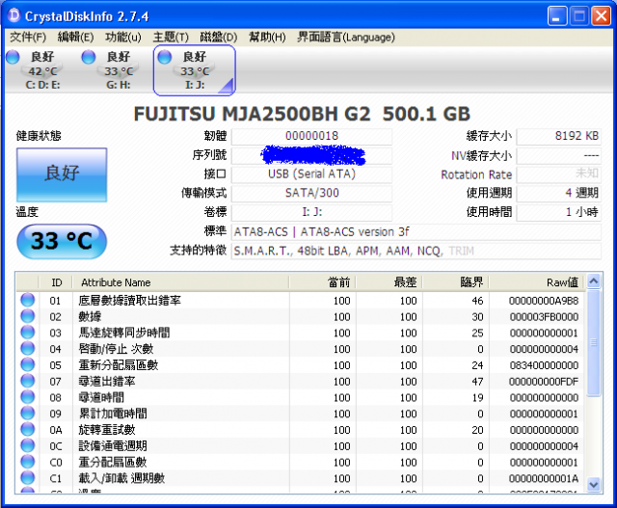The image size is (617, 508).
Task: Click raw value 00000000001A
Action: 544,478
